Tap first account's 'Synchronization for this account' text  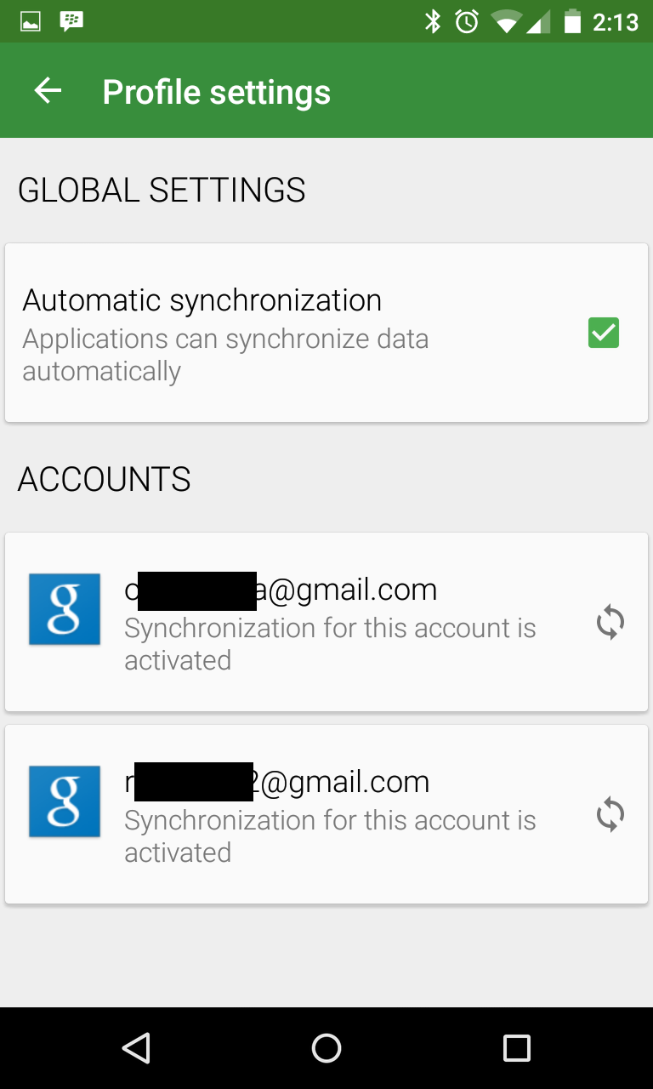pos(330,644)
